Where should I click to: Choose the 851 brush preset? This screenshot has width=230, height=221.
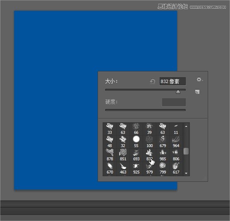[123, 155]
